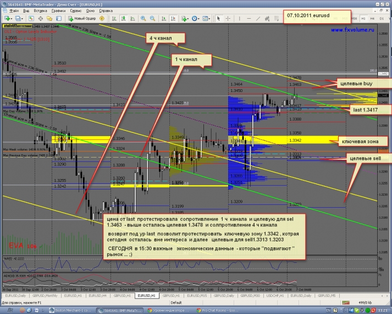Open the chart profiles icon
The width and height of the screenshot is (392, 314).
pos(18,19)
